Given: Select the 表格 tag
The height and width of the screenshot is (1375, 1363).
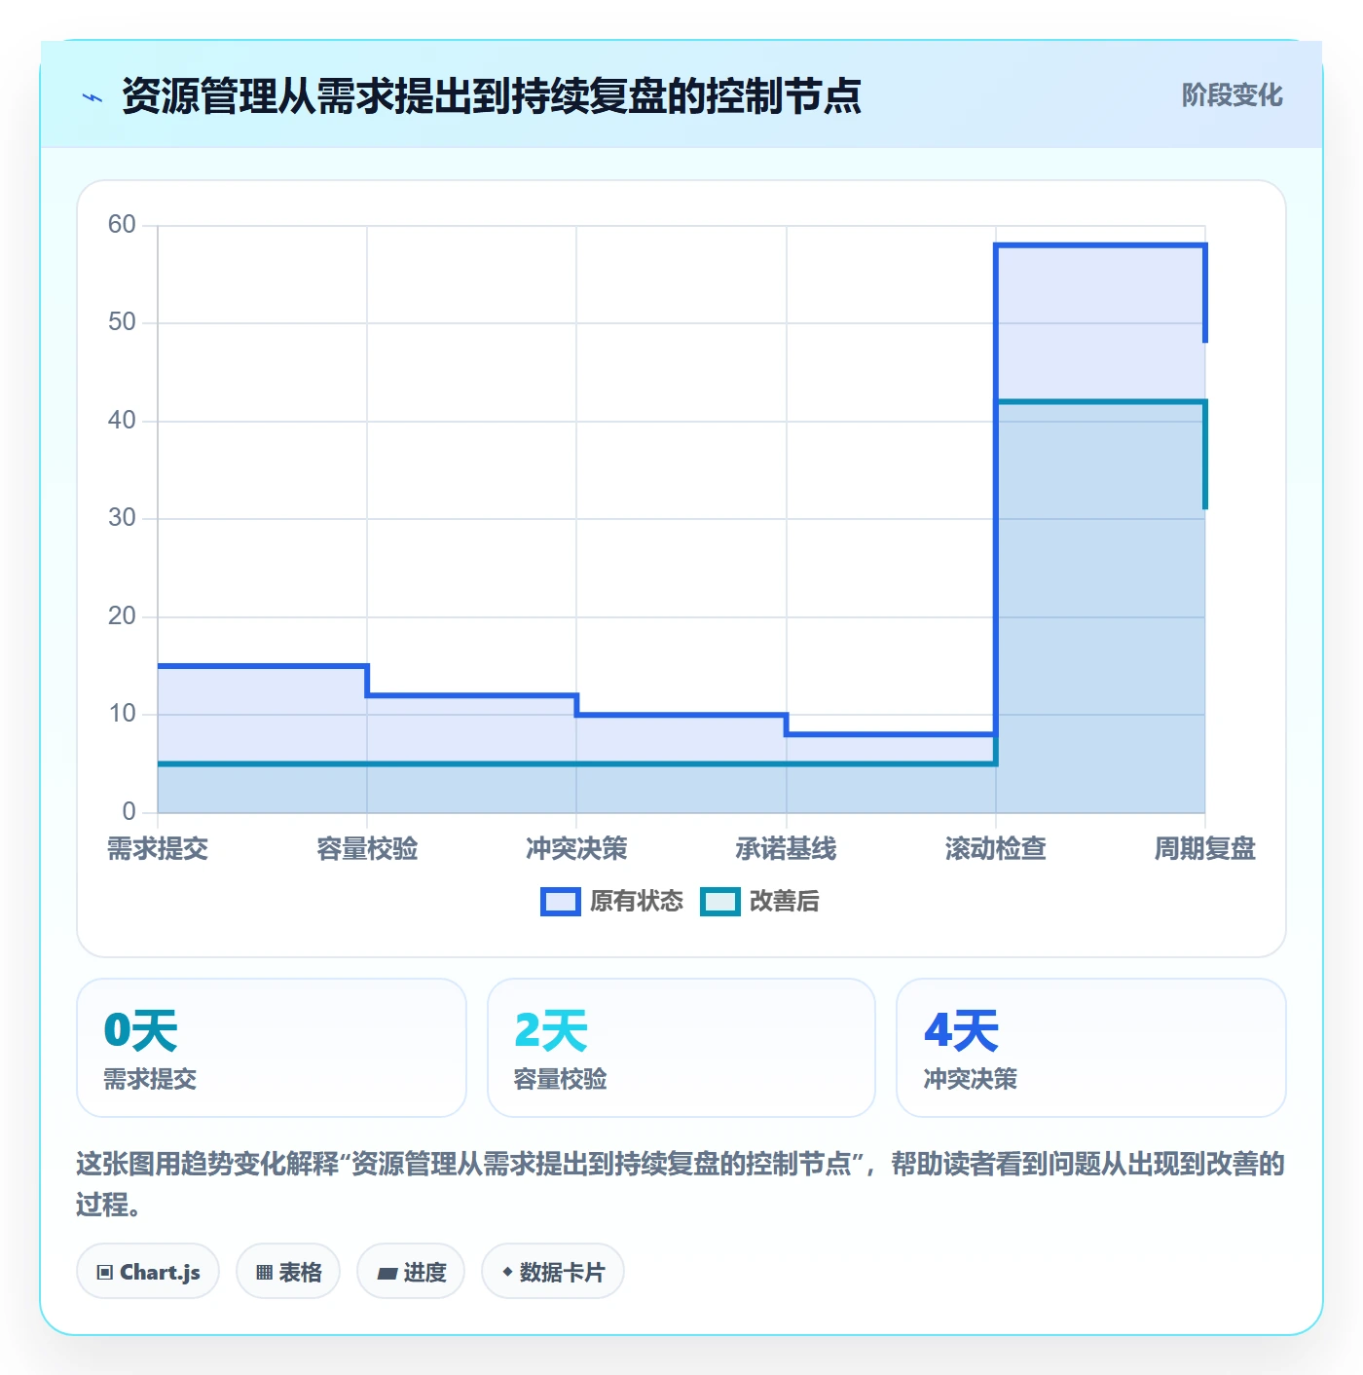Looking at the screenshot, I should (x=288, y=1272).
